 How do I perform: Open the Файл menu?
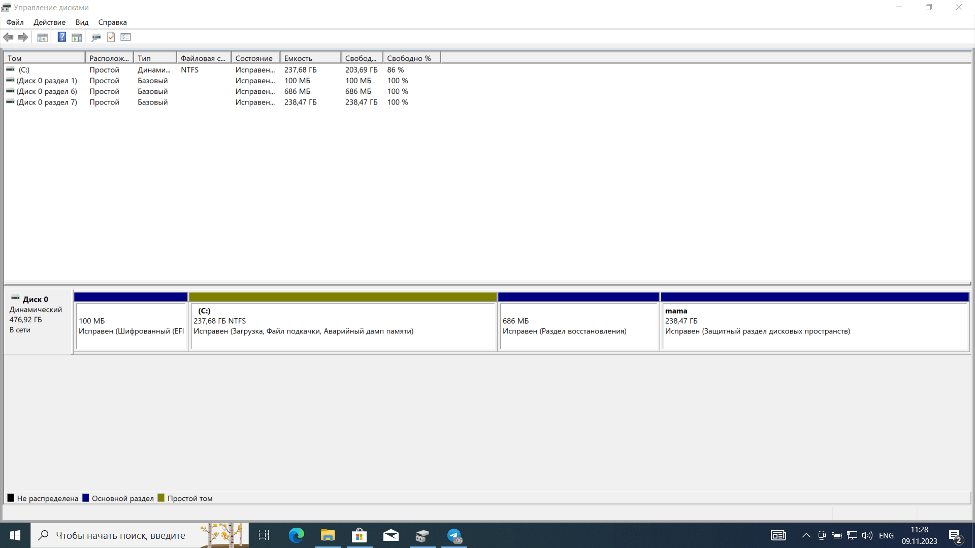coord(15,22)
